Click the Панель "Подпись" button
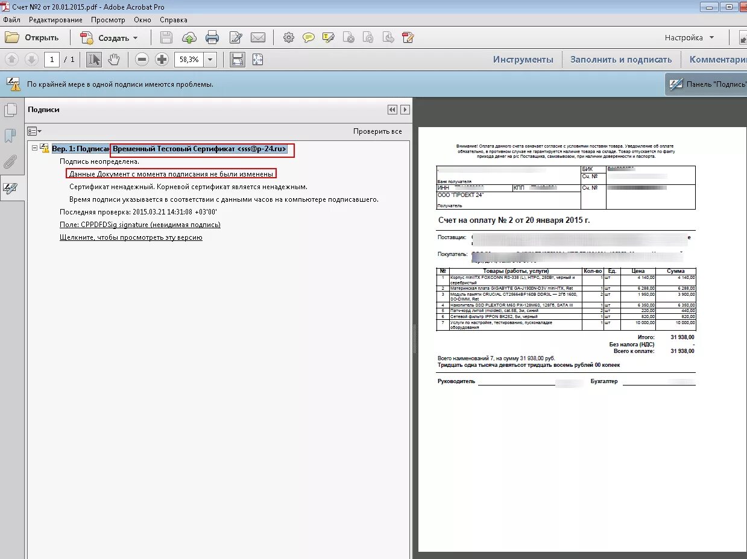 click(x=706, y=84)
